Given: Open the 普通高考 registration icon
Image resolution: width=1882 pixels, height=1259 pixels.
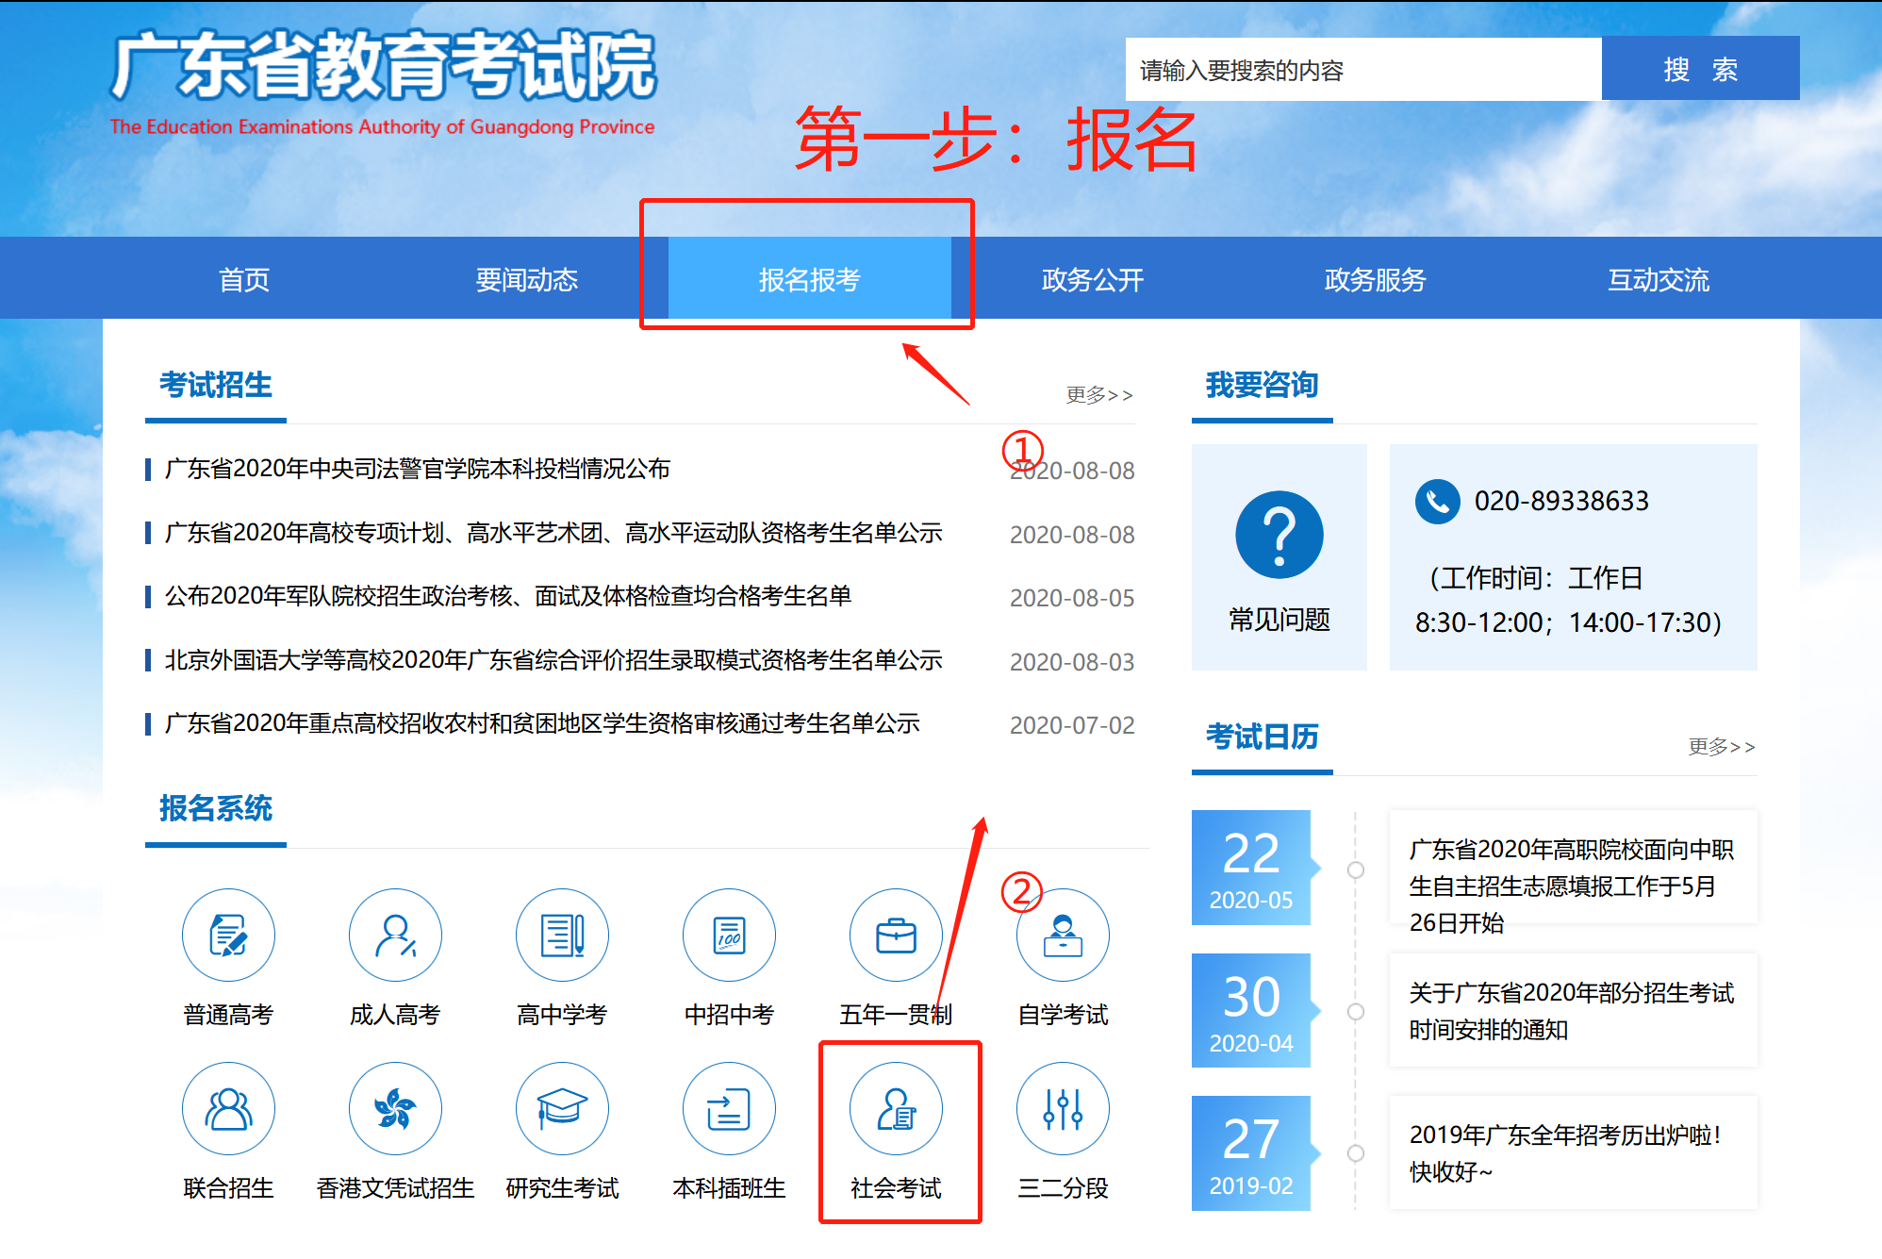Looking at the screenshot, I should pyautogui.click(x=228, y=936).
